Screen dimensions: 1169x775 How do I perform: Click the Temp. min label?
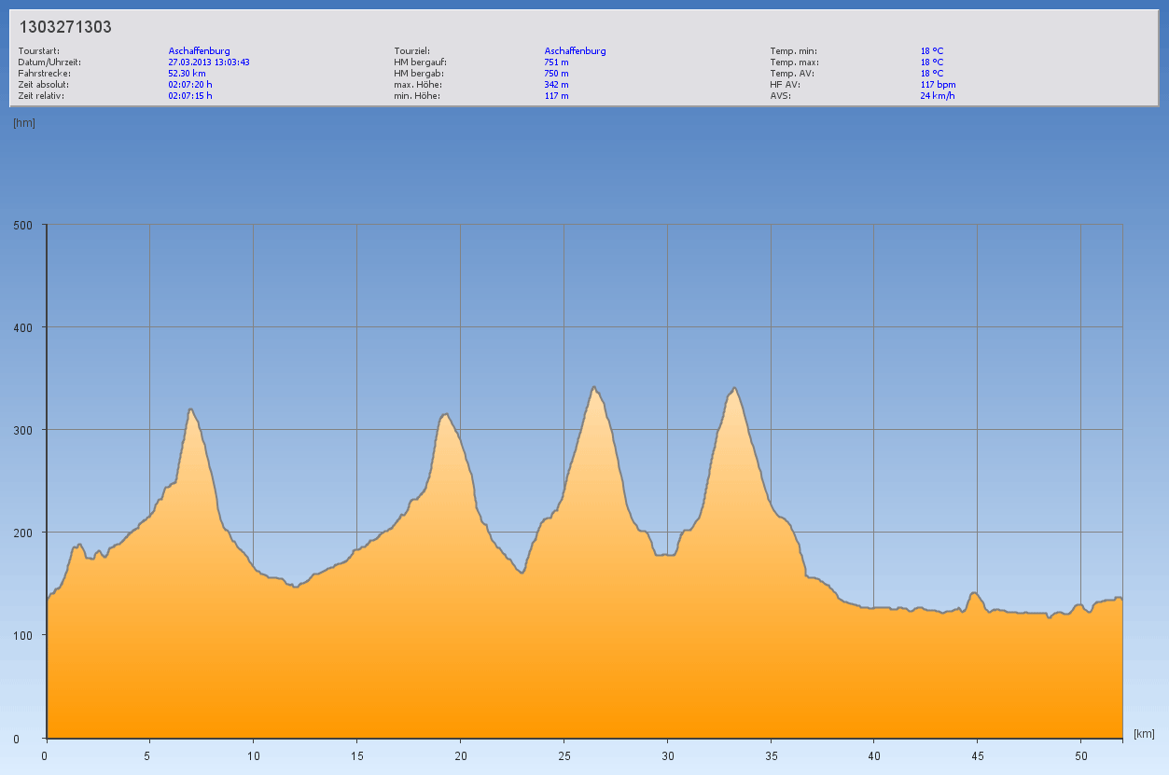[793, 50]
